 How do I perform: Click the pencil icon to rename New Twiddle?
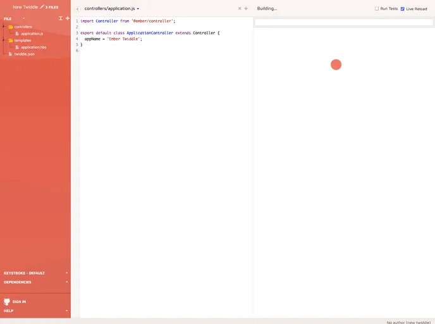(42, 7)
